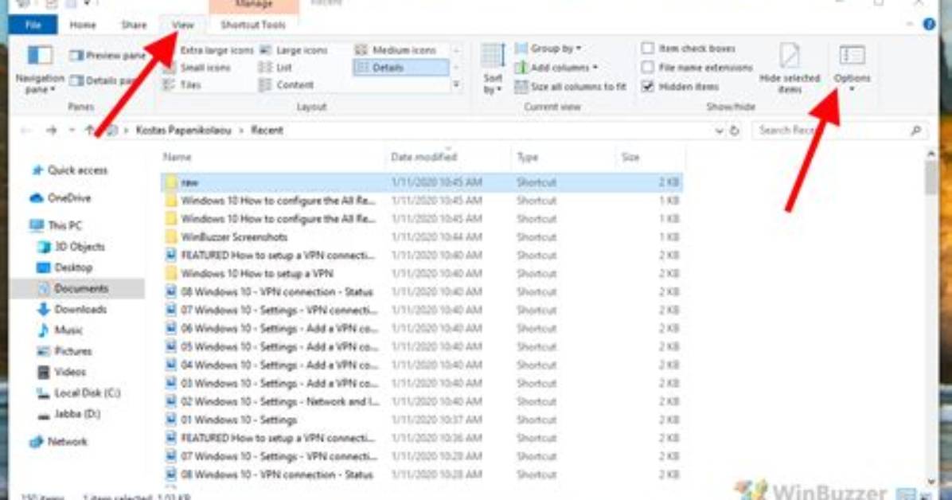Click Recent in the address path
Screen dimensions: 952x500
(267, 130)
